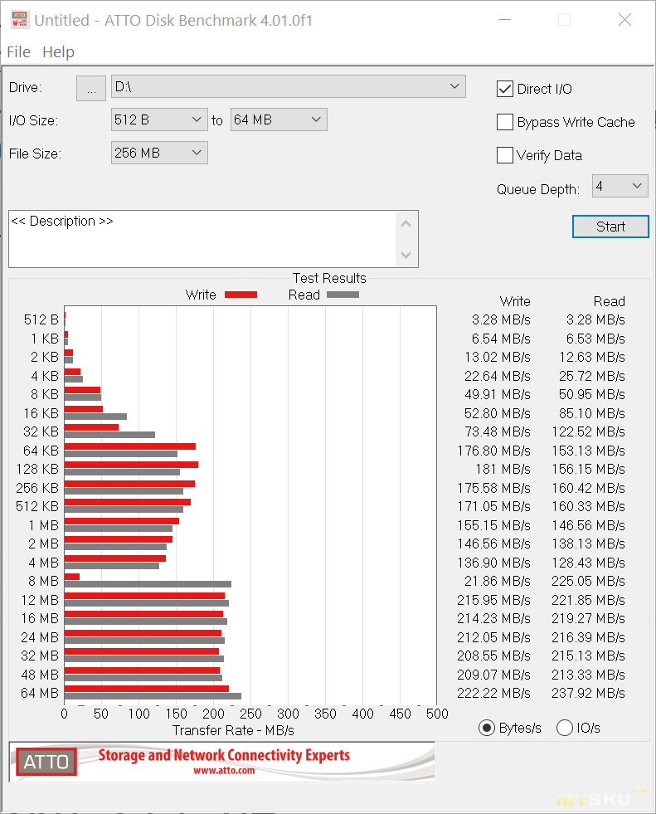Click the red Write legend swatch
The width and height of the screenshot is (656, 814).
[241, 295]
